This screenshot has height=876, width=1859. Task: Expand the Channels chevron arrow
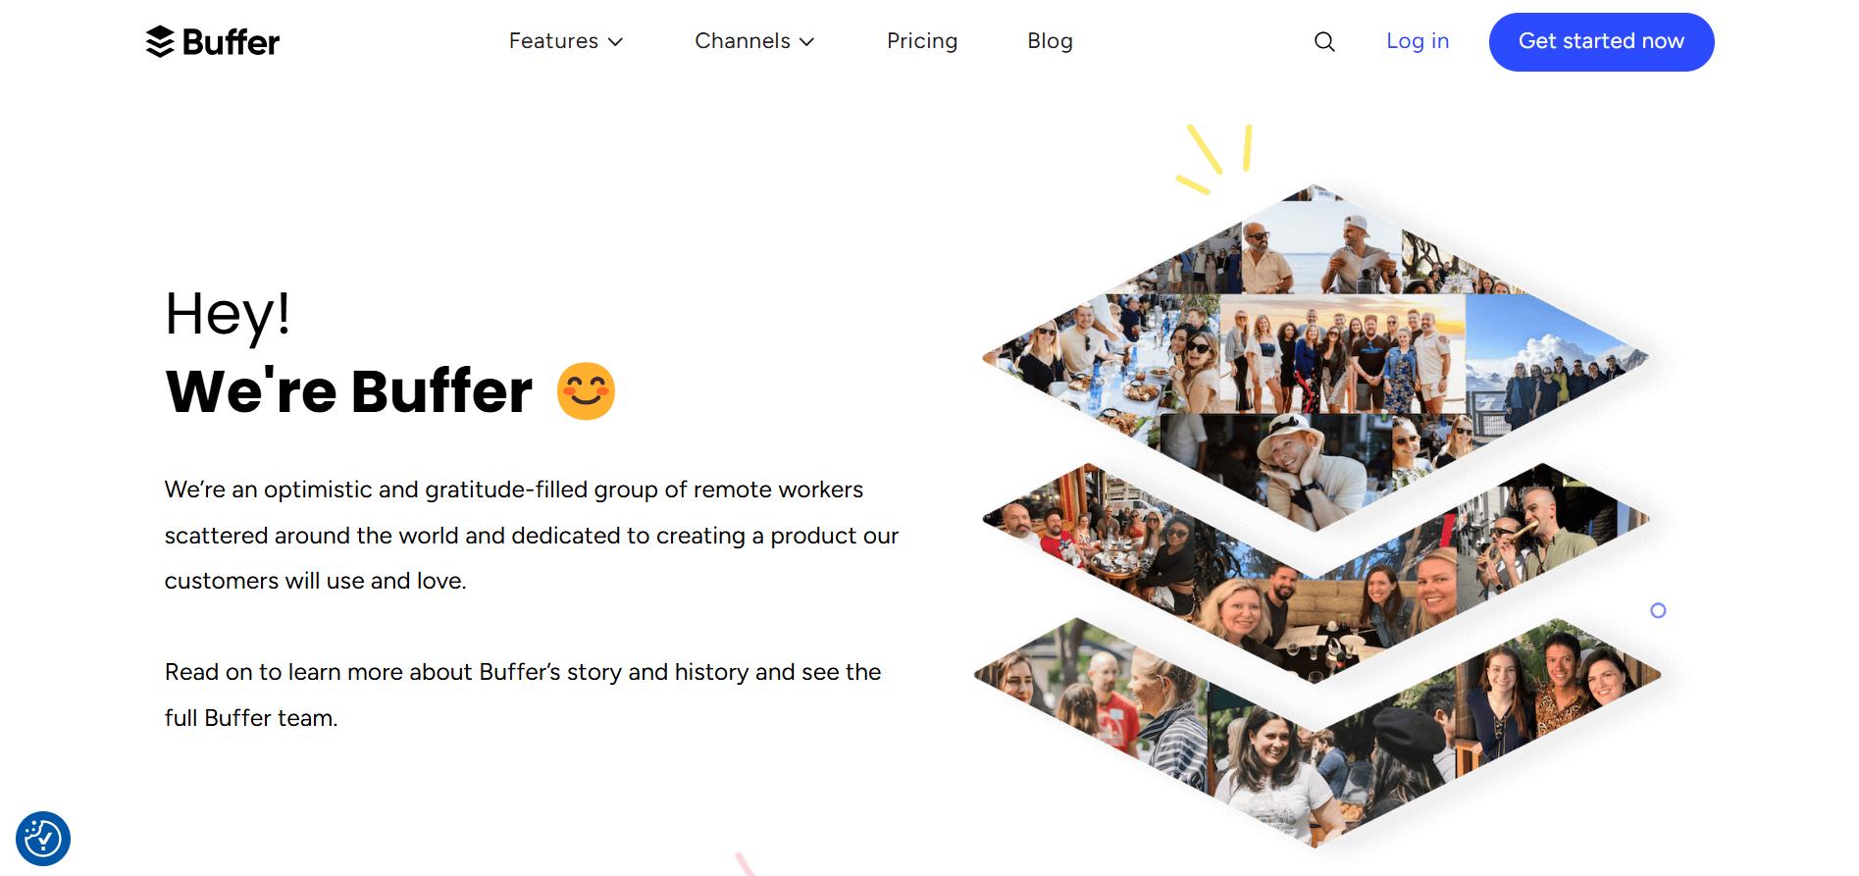(806, 42)
